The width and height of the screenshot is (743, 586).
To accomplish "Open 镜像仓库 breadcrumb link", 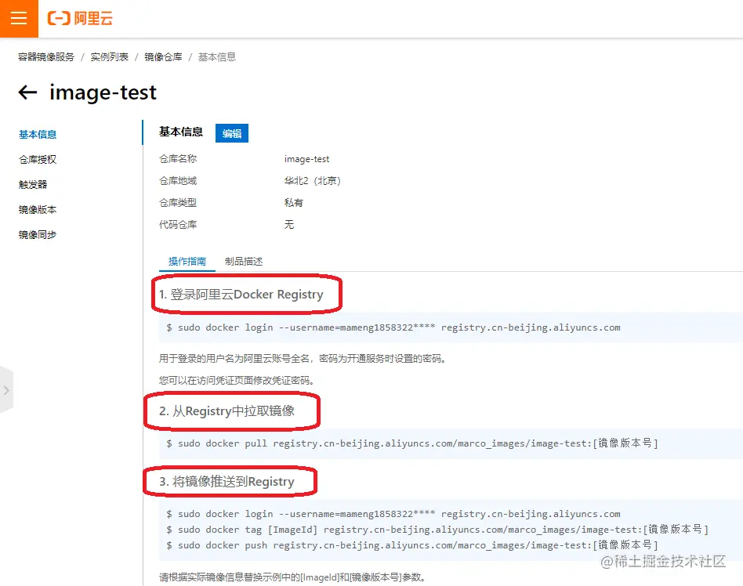I will 163,57.
